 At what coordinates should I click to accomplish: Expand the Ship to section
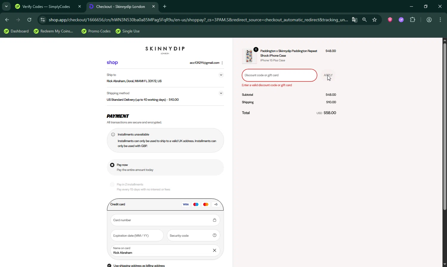221,75
